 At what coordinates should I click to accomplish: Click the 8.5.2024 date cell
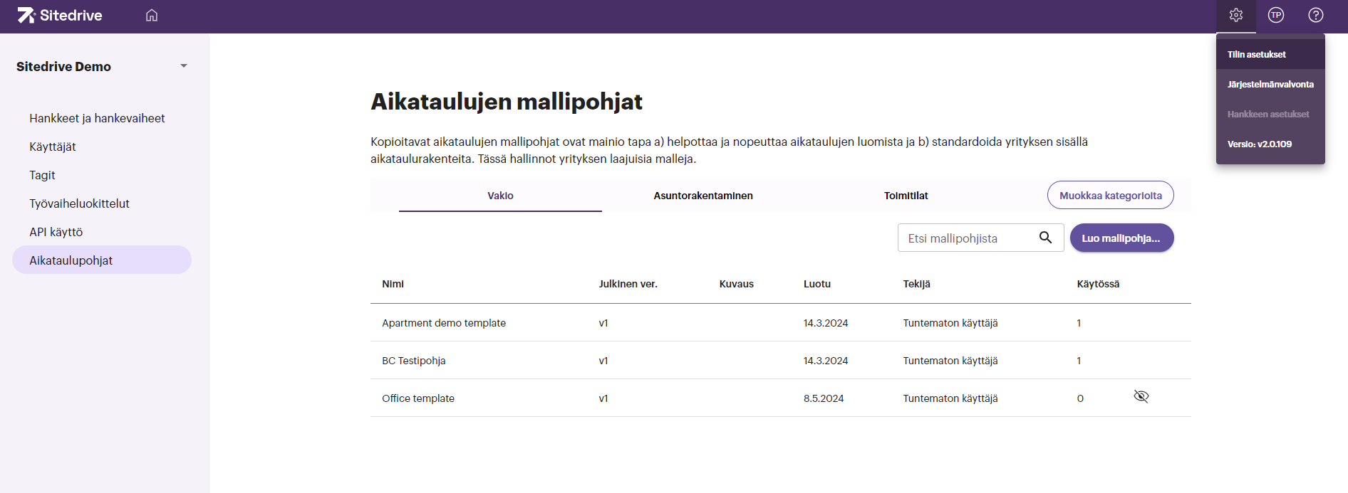pyautogui.click(x=824, y=398)
